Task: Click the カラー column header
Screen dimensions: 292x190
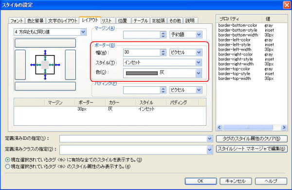Action: [121, 102]
